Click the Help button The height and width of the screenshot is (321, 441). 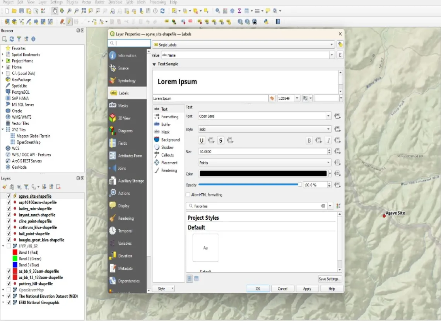(x=332, y=289)
